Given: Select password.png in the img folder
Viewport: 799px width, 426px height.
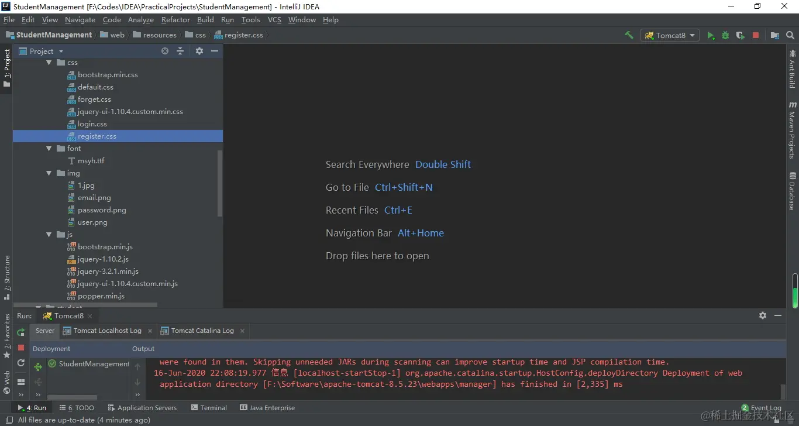Looking at the screenshot, I should 102,210.
